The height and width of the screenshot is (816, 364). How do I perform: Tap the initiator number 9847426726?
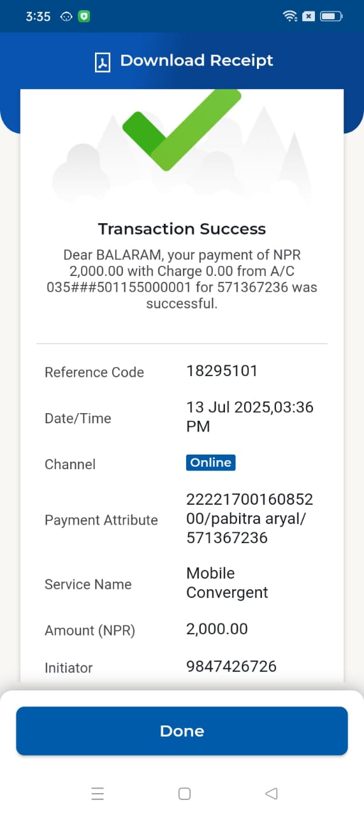tap(231, 667)
